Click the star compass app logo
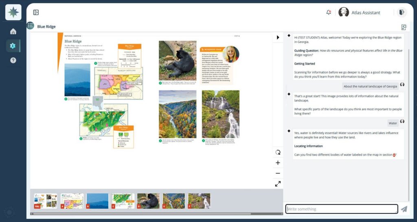The height and width of the screenshot is (222, 417). click(x=13, y=12)
